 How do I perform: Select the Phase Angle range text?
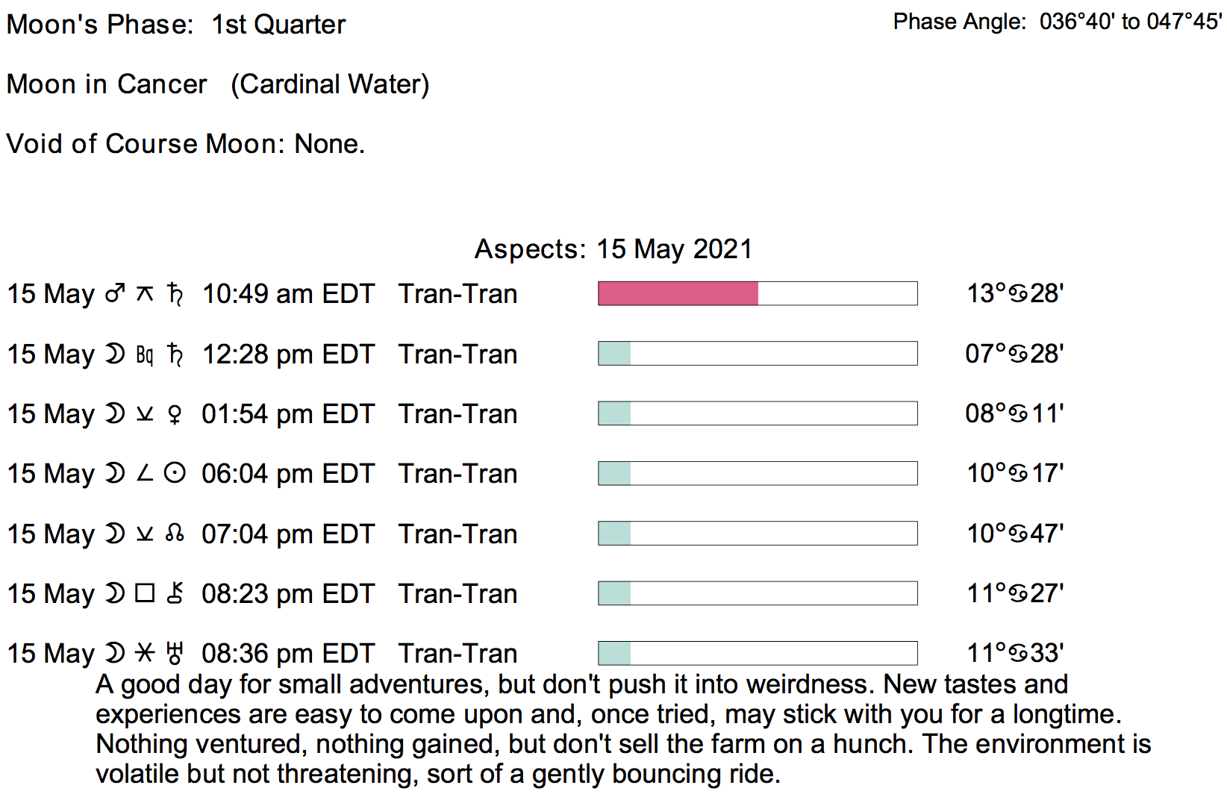pos(1057,22)
